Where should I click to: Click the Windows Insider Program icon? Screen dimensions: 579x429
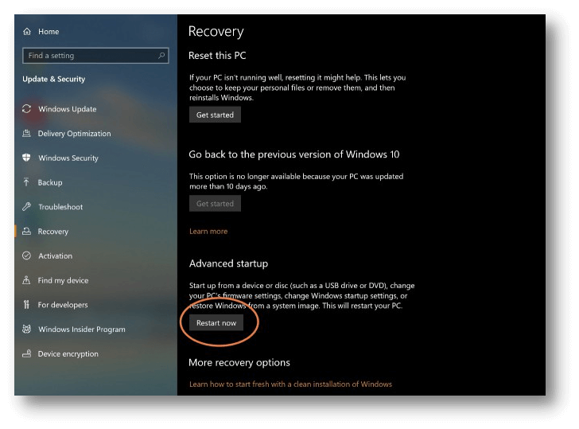[x=27, y=330]
